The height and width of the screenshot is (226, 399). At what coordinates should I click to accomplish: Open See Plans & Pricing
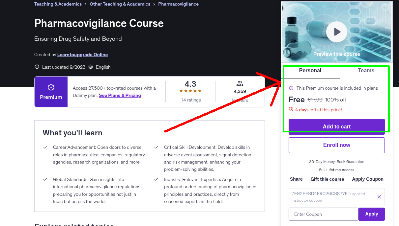click(120, 95)
